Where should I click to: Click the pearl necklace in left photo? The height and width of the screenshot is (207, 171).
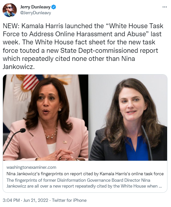pos(51,133)
